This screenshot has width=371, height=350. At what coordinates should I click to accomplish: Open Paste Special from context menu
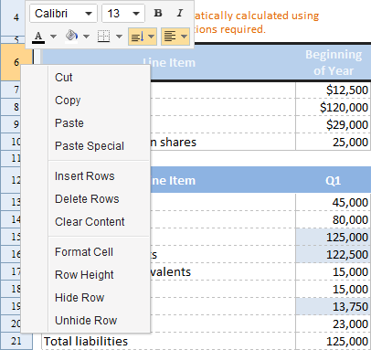pyautogui.click(x=99, y=146)
